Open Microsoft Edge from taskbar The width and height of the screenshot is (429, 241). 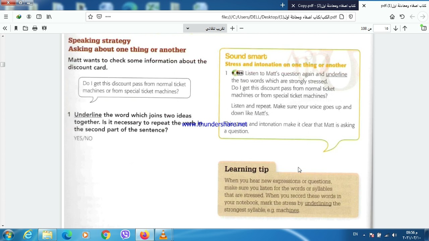(x=67, y=235)
